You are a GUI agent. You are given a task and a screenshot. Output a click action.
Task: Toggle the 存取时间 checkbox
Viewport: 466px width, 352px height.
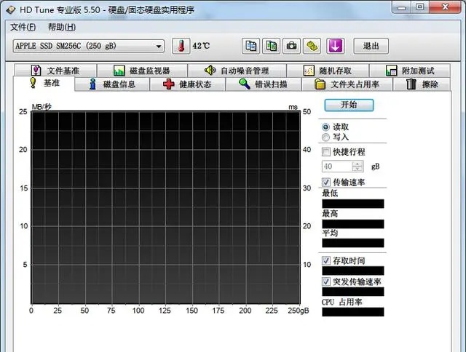[326, 260]
